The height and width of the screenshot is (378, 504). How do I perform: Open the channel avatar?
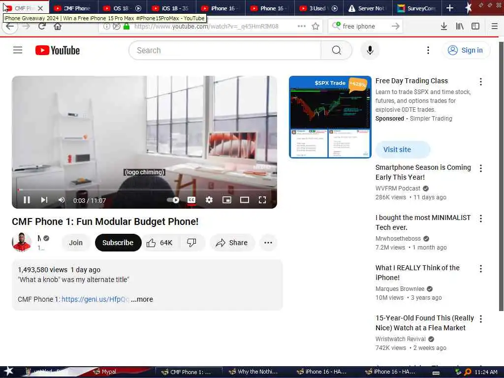tap(22, 242)
